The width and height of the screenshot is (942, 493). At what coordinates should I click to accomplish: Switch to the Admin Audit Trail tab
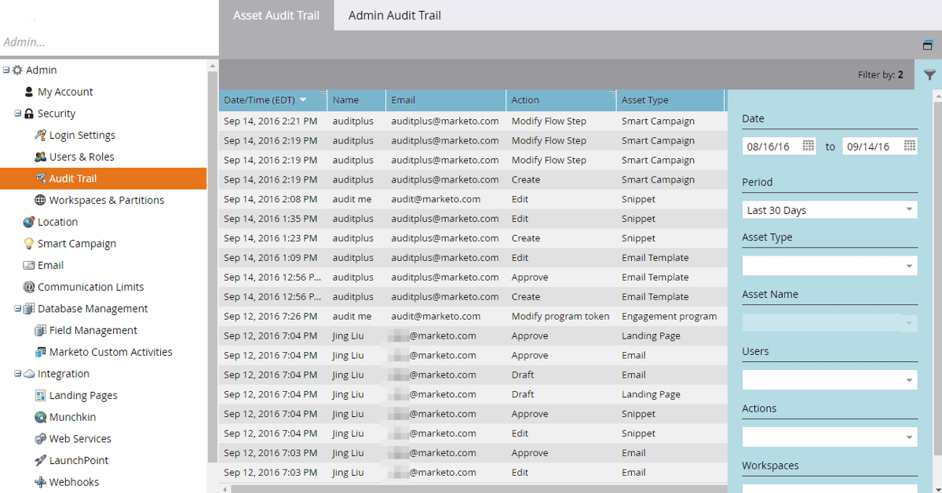click(x=394, y=15)
